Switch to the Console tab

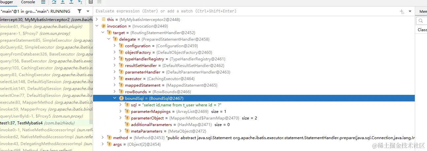pyautogui.click(x=28, y=2)
